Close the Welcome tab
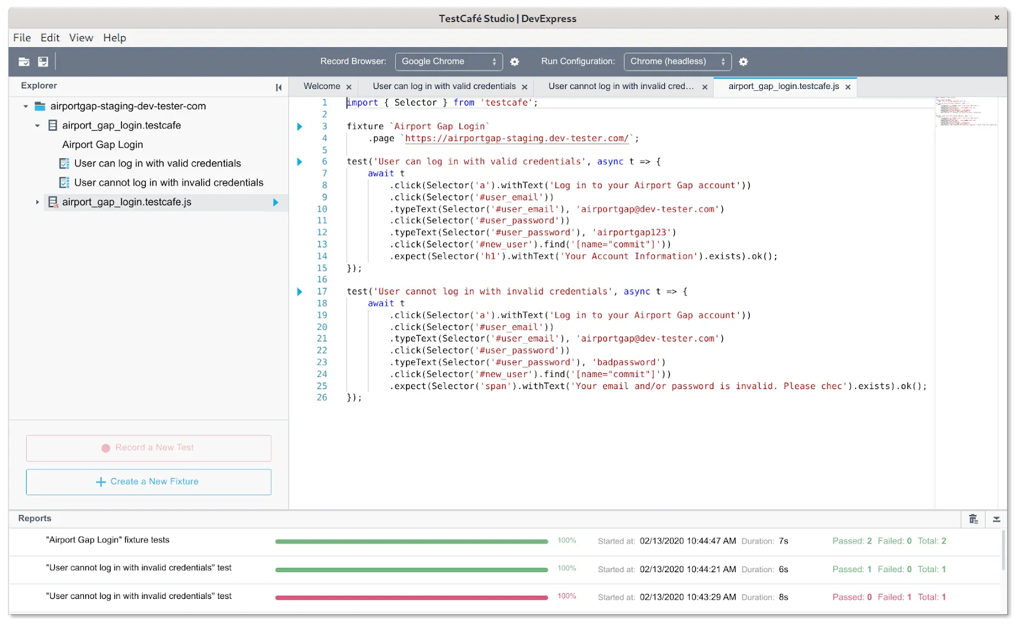 tap(349, 87)
